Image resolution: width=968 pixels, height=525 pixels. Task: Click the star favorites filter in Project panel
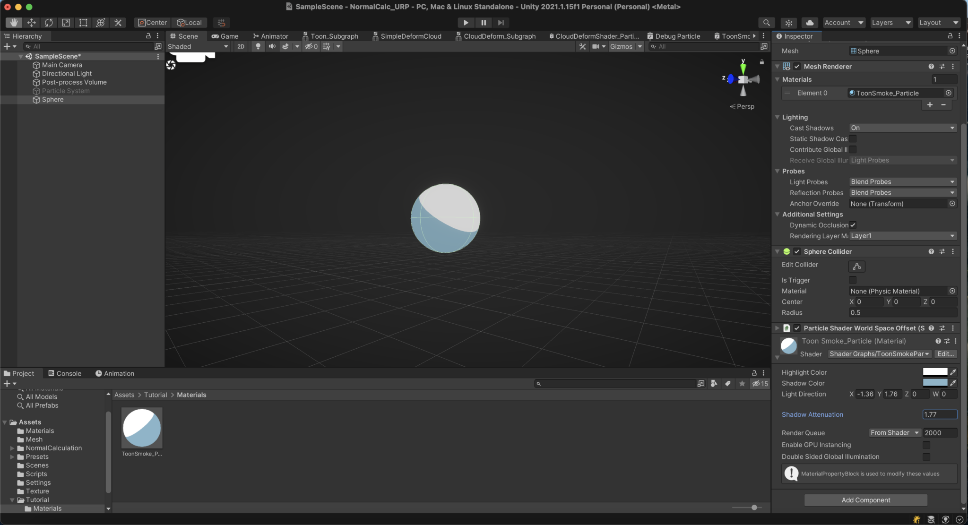pyautogui.click(x=742, y=384)
